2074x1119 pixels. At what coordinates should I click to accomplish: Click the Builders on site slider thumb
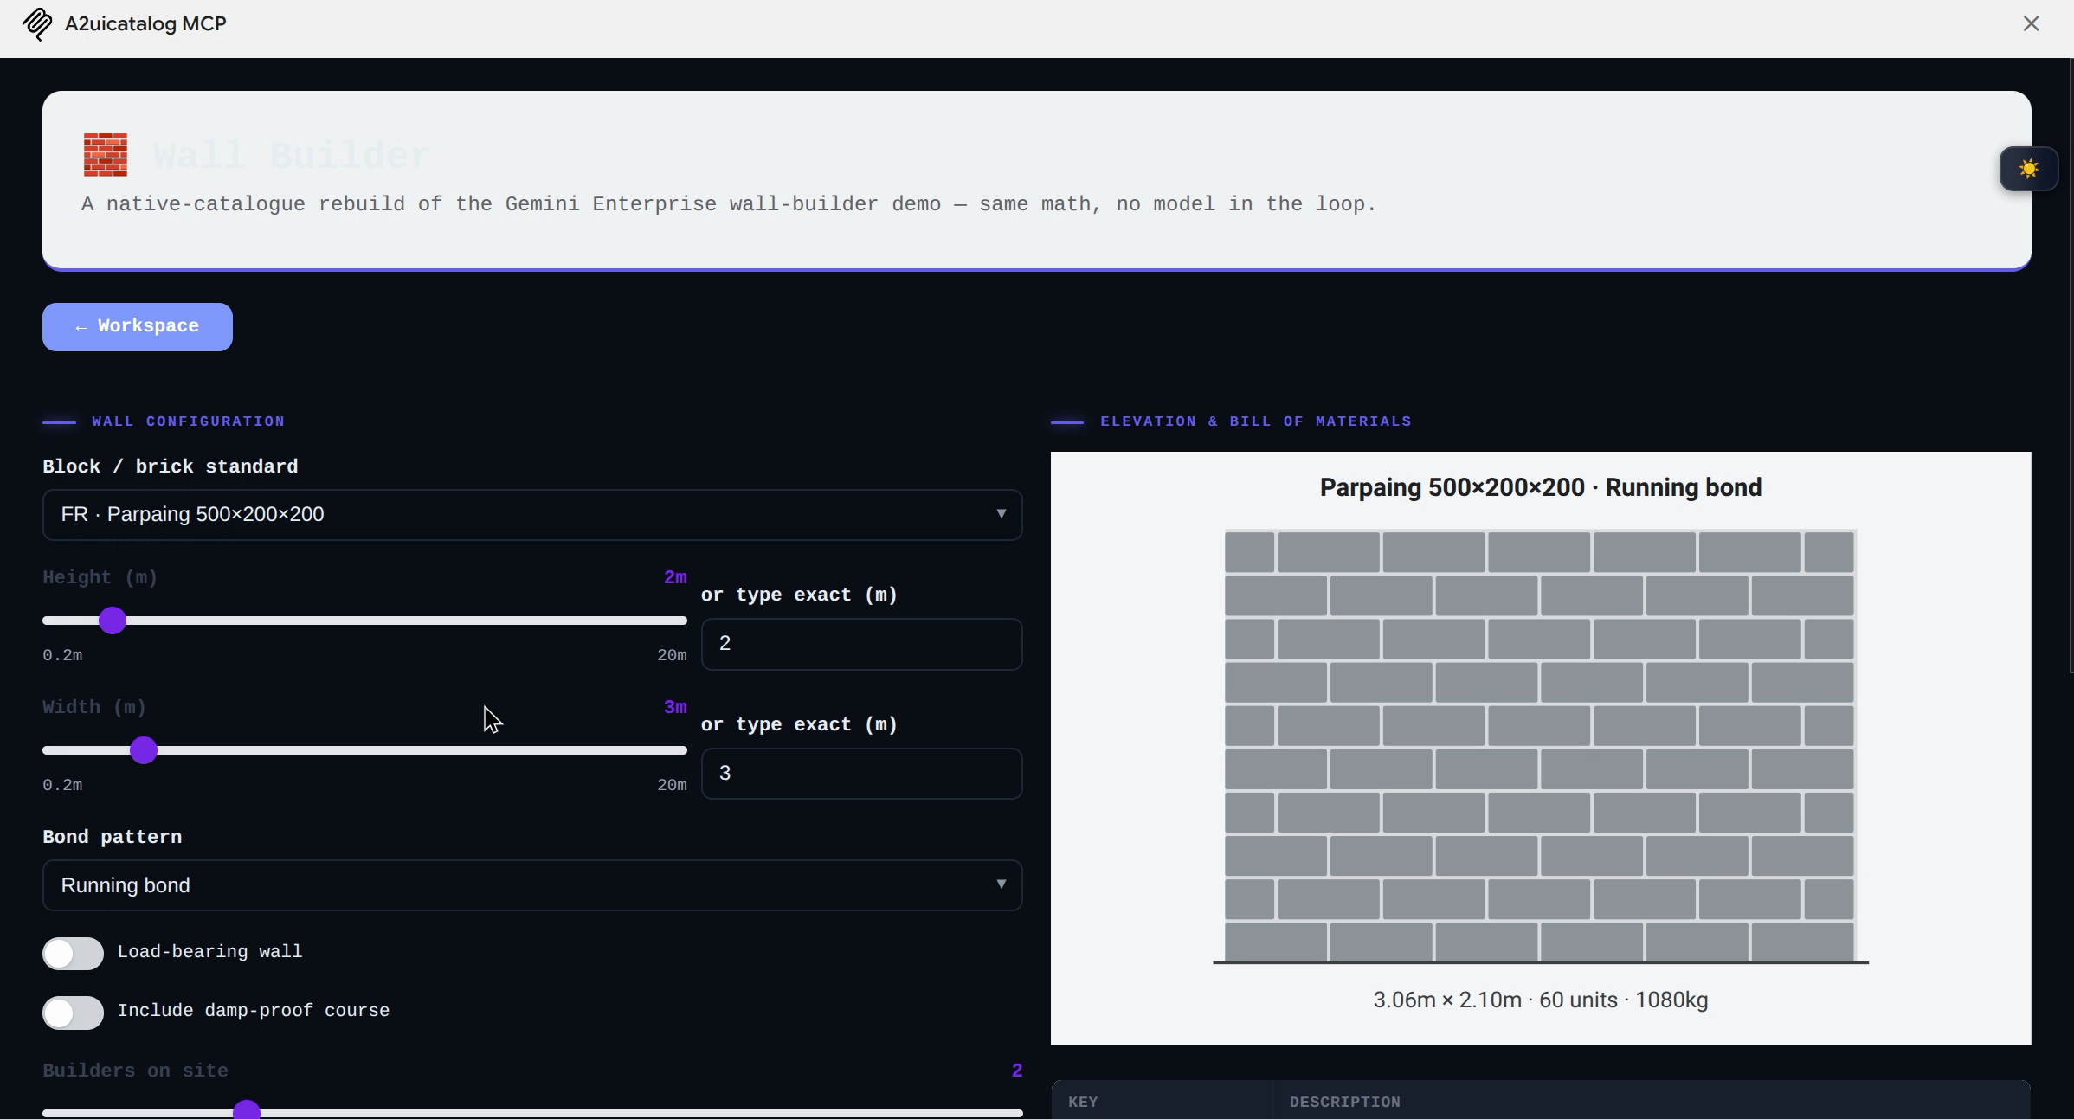pyautogui.click(x=247, y=1111)
